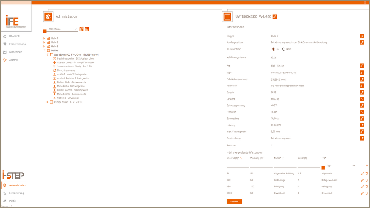Collapse the Halle 9 tree node
The image size is (370, 208).
point(44,51)
